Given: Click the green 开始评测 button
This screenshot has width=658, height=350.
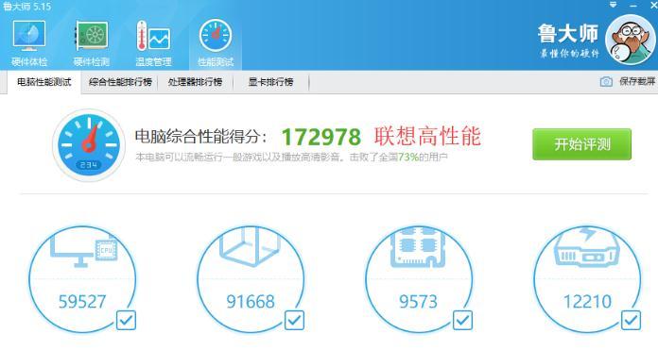Looking at the screenshot, I should [x=581, y=144].
